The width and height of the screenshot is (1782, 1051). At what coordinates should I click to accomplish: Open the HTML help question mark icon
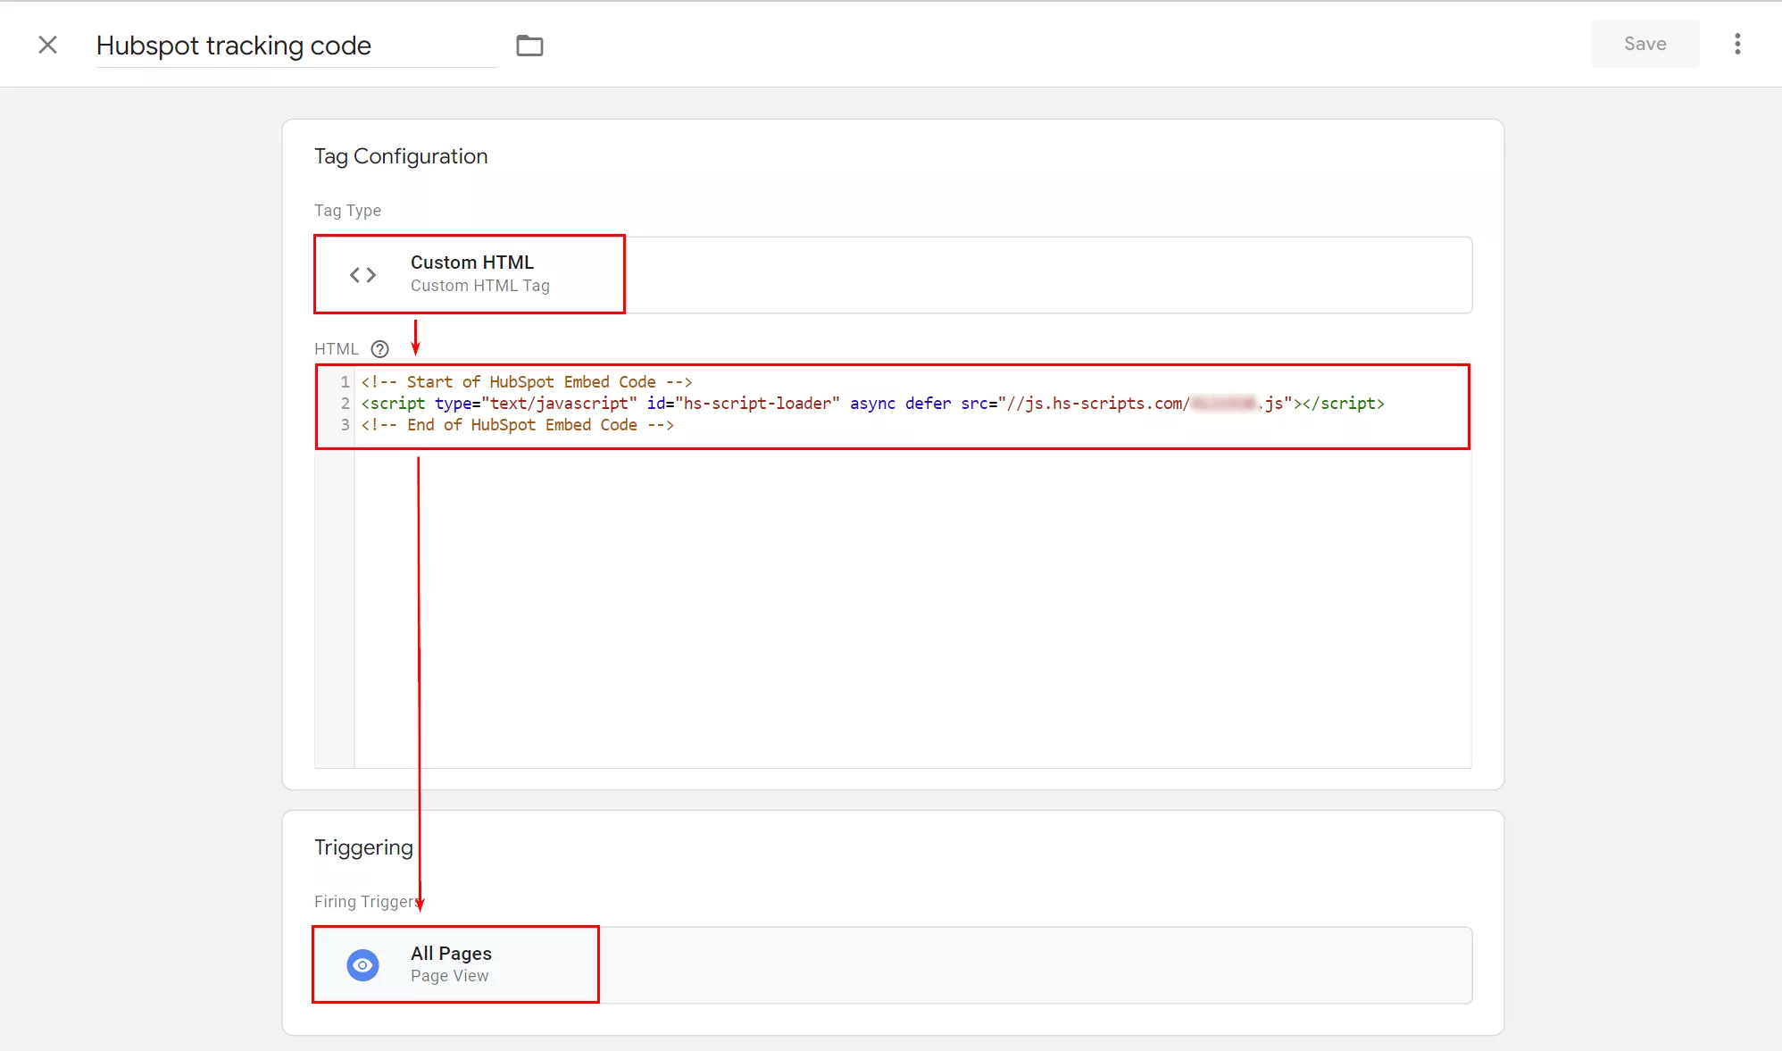click(380, 349)
